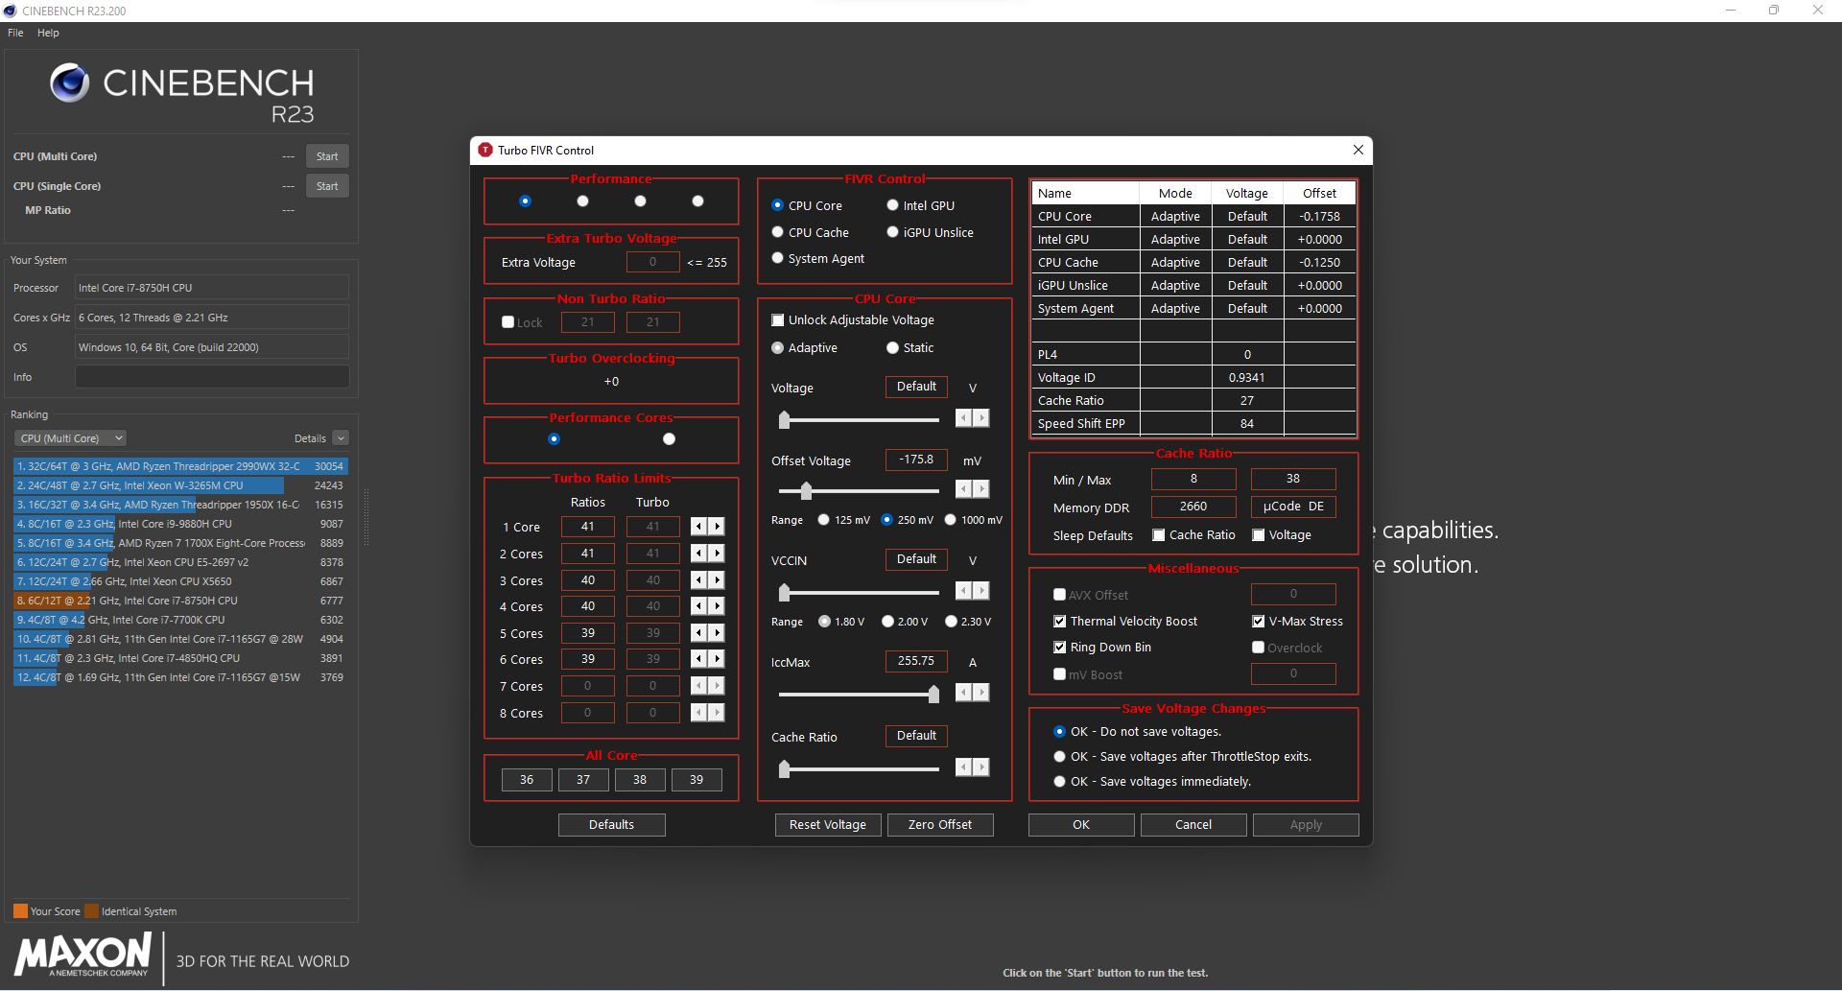Open the File menu in Cinebench
The width and height of the screenshot is (1842, 991).
[x=15, y=33]
